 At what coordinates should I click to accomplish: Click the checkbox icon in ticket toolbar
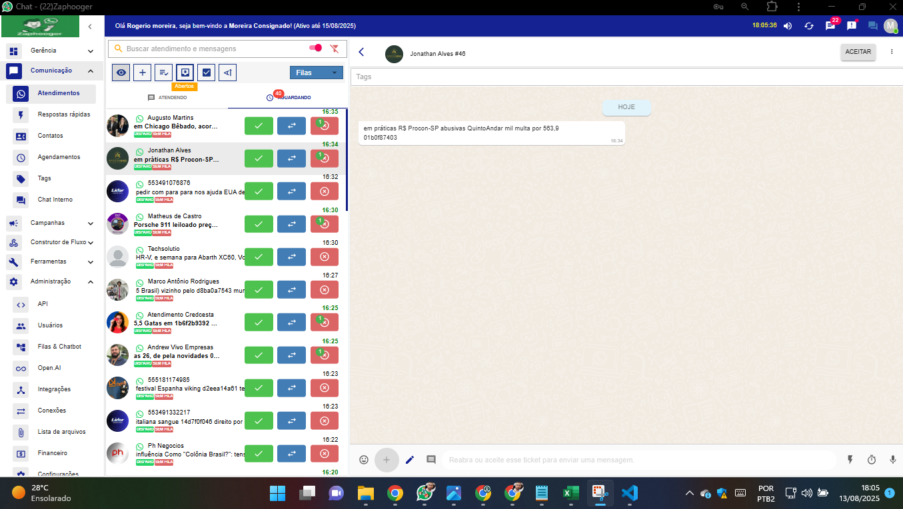coord(207,73)
